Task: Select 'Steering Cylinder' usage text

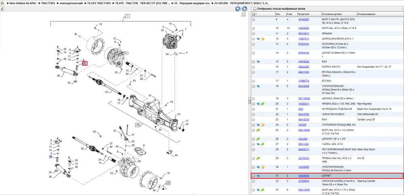Action: 366,181
